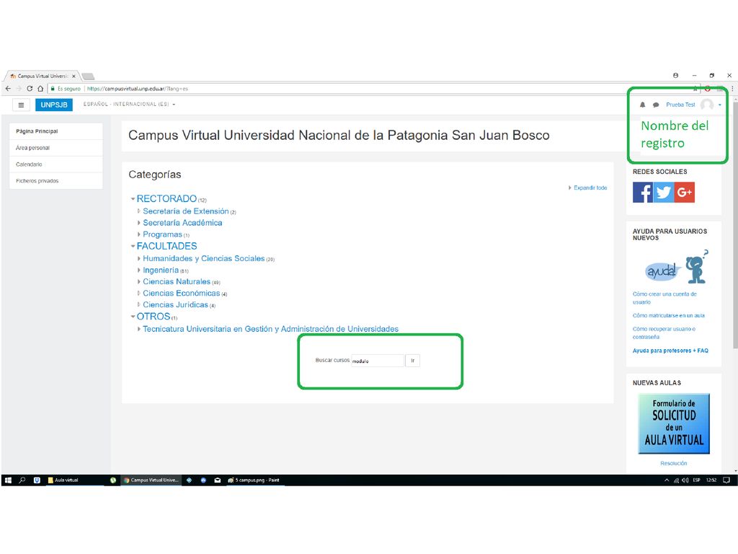Collapse the OTROS category arrow
The width and height of the screenshot is (738, 554).
point(133,317)
